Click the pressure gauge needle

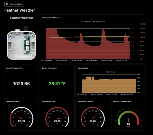(x=129, y=119)
